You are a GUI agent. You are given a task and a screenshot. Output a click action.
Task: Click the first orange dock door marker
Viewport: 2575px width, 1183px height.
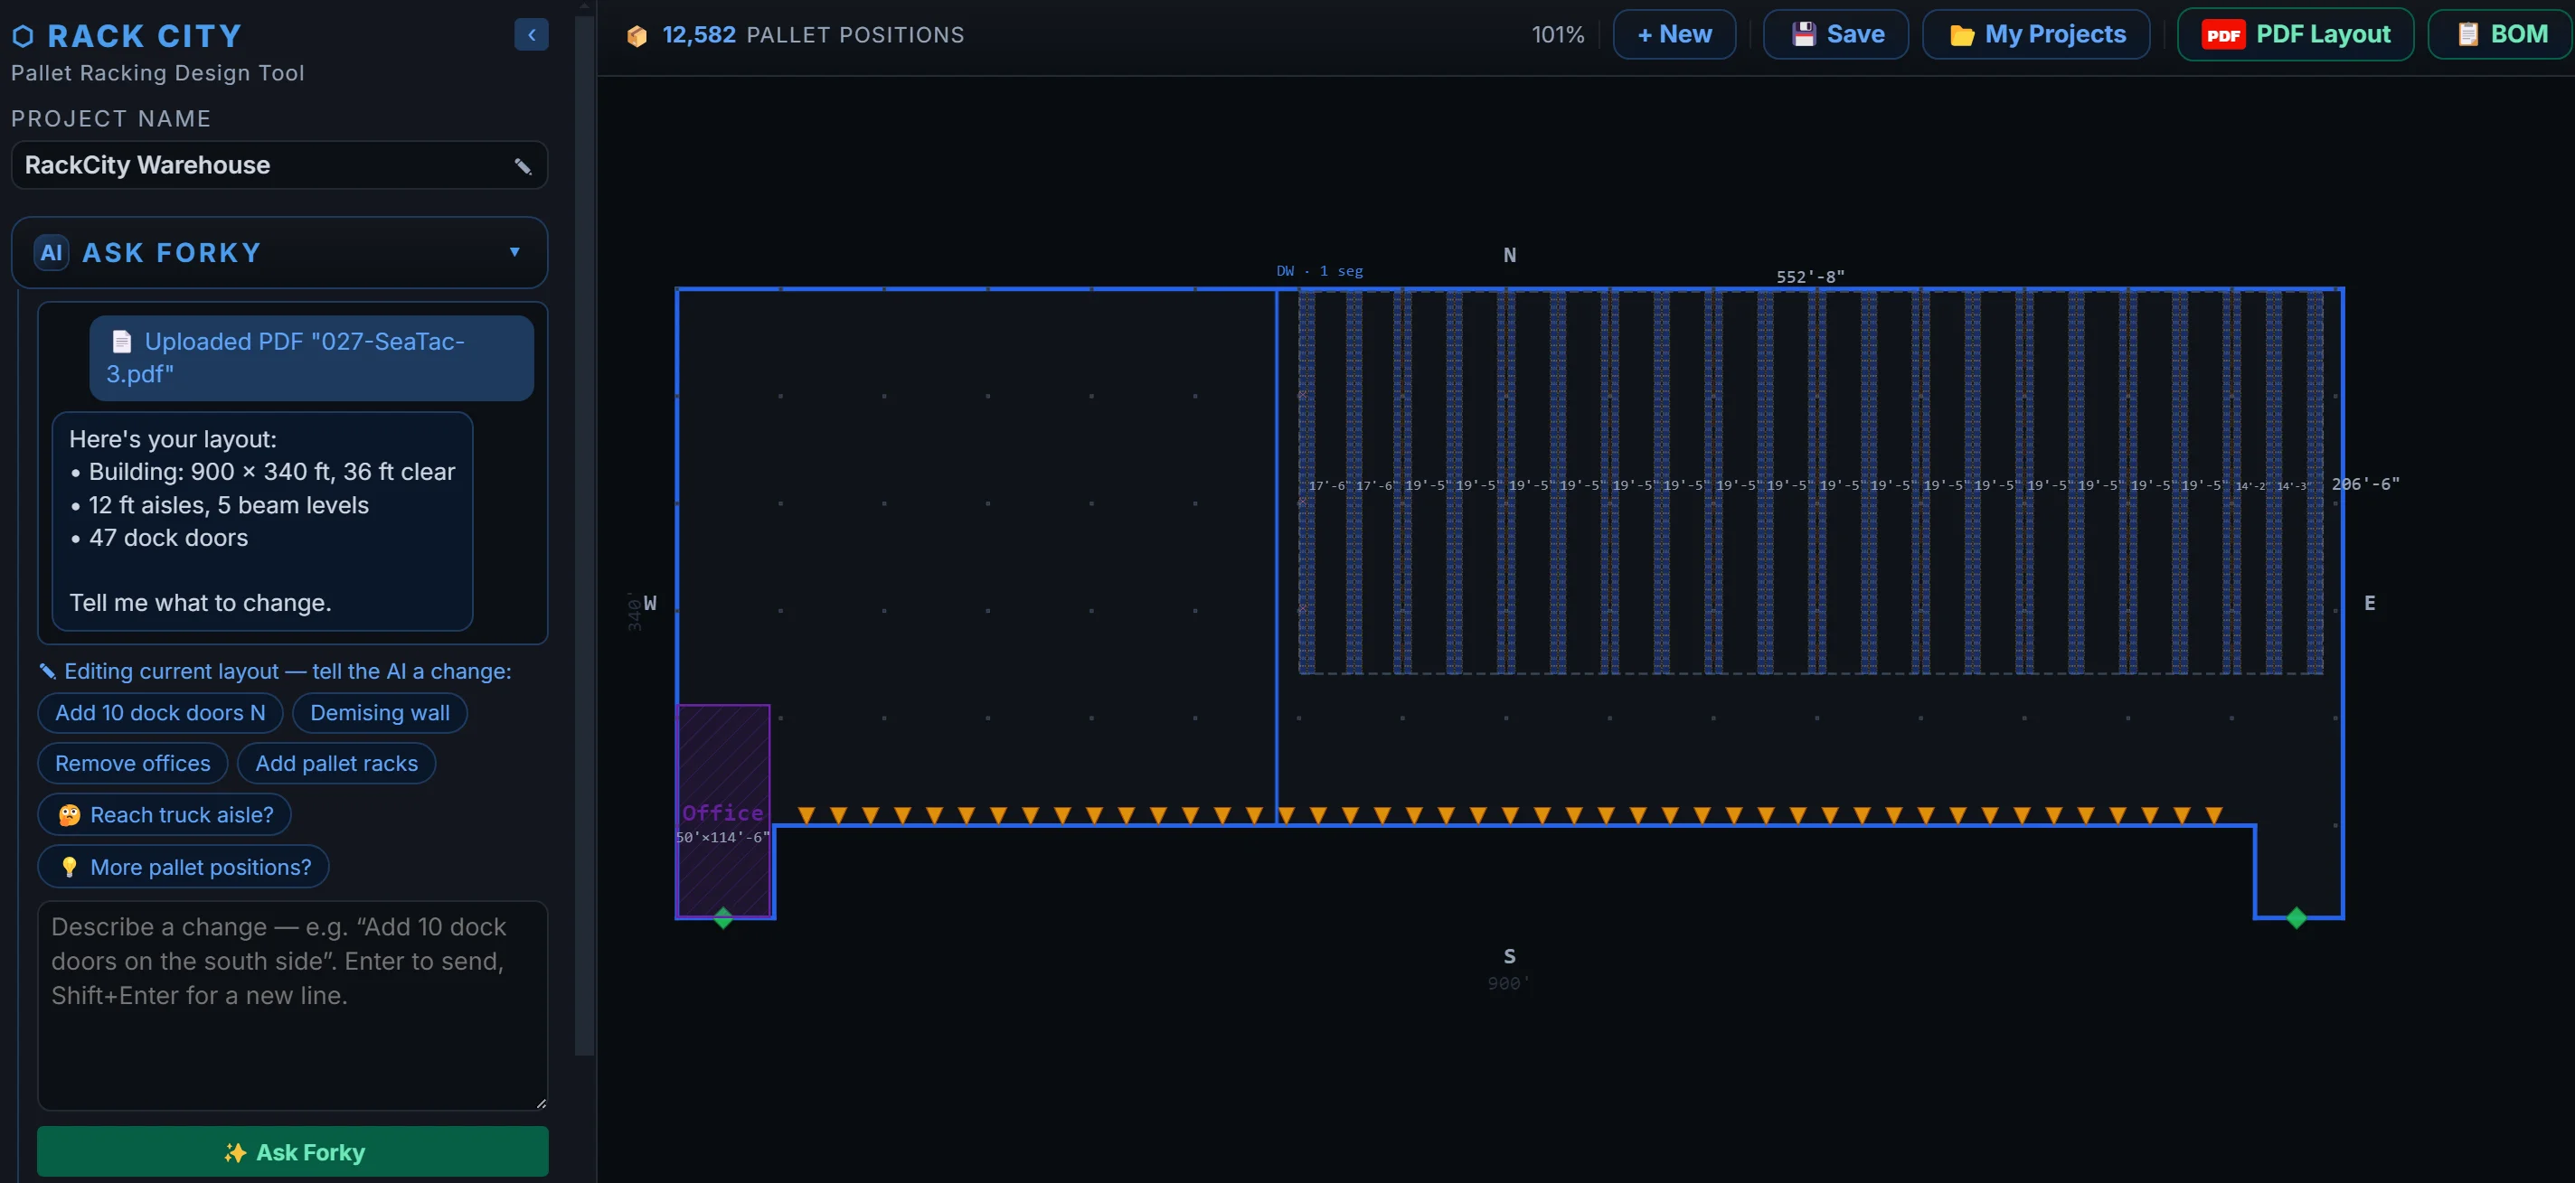[806, 815]
